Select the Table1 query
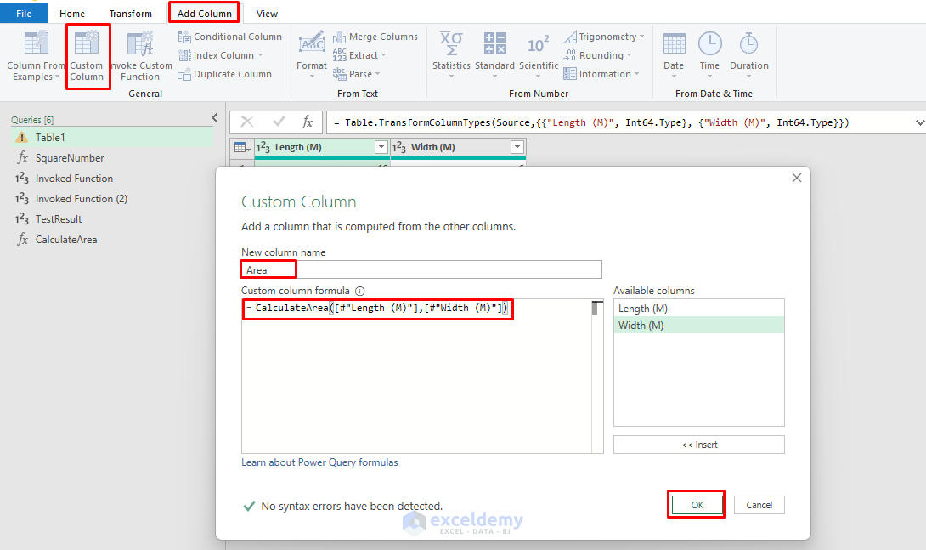 tap(112, 138)
